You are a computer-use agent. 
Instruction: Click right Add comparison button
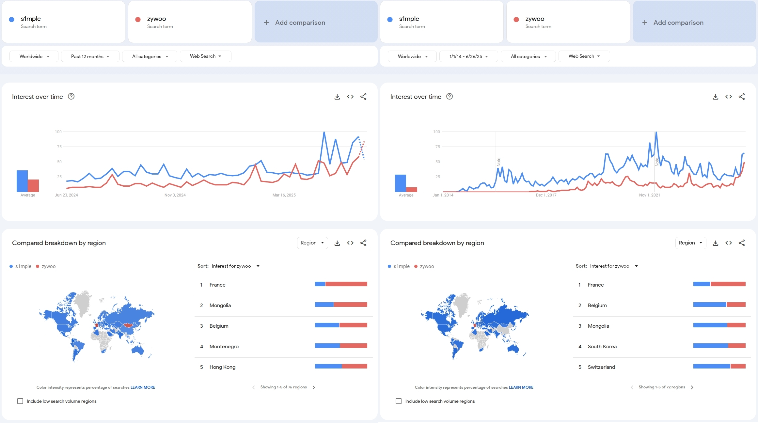pos(694,22)
